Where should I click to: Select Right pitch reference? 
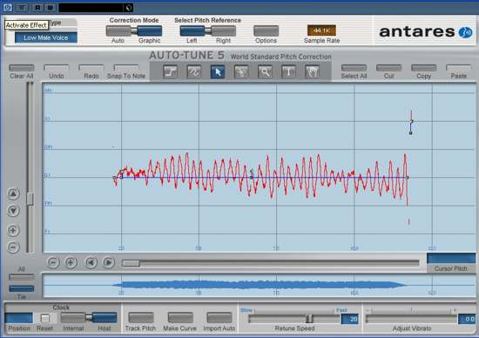223,30
